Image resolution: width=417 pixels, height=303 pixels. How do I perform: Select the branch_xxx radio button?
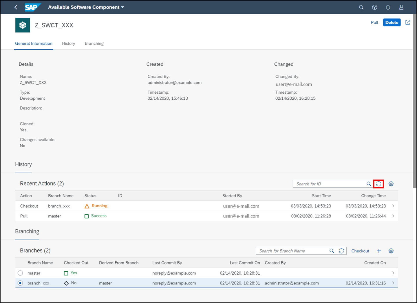[20, 283]
